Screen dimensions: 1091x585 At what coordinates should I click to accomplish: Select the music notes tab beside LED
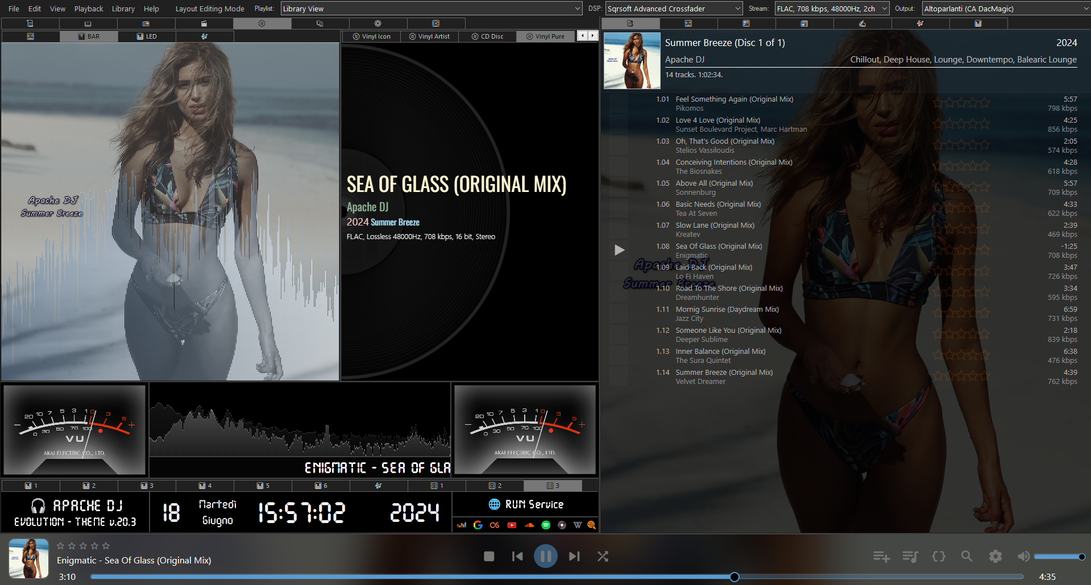click(x=205, y=36)
